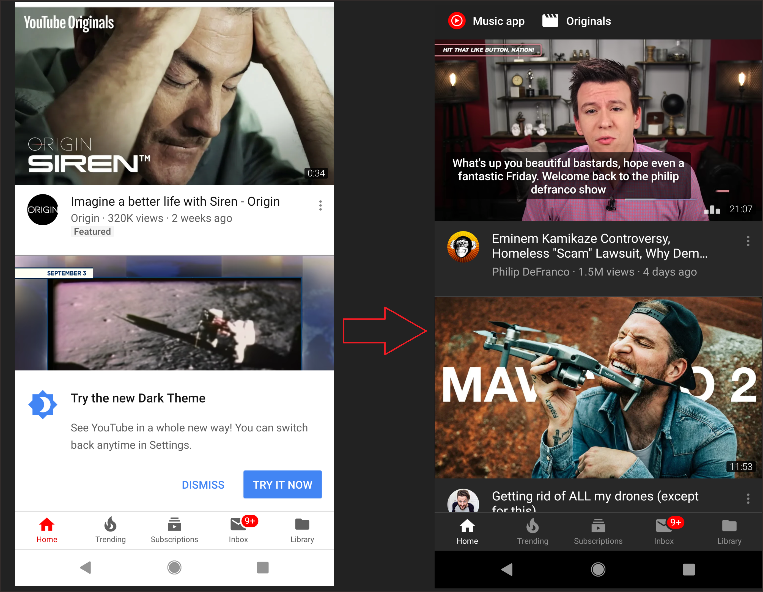Screen dimensions: 763x592
Task: Open options menu for Siren Origin video
Action: tap(320, 205)
